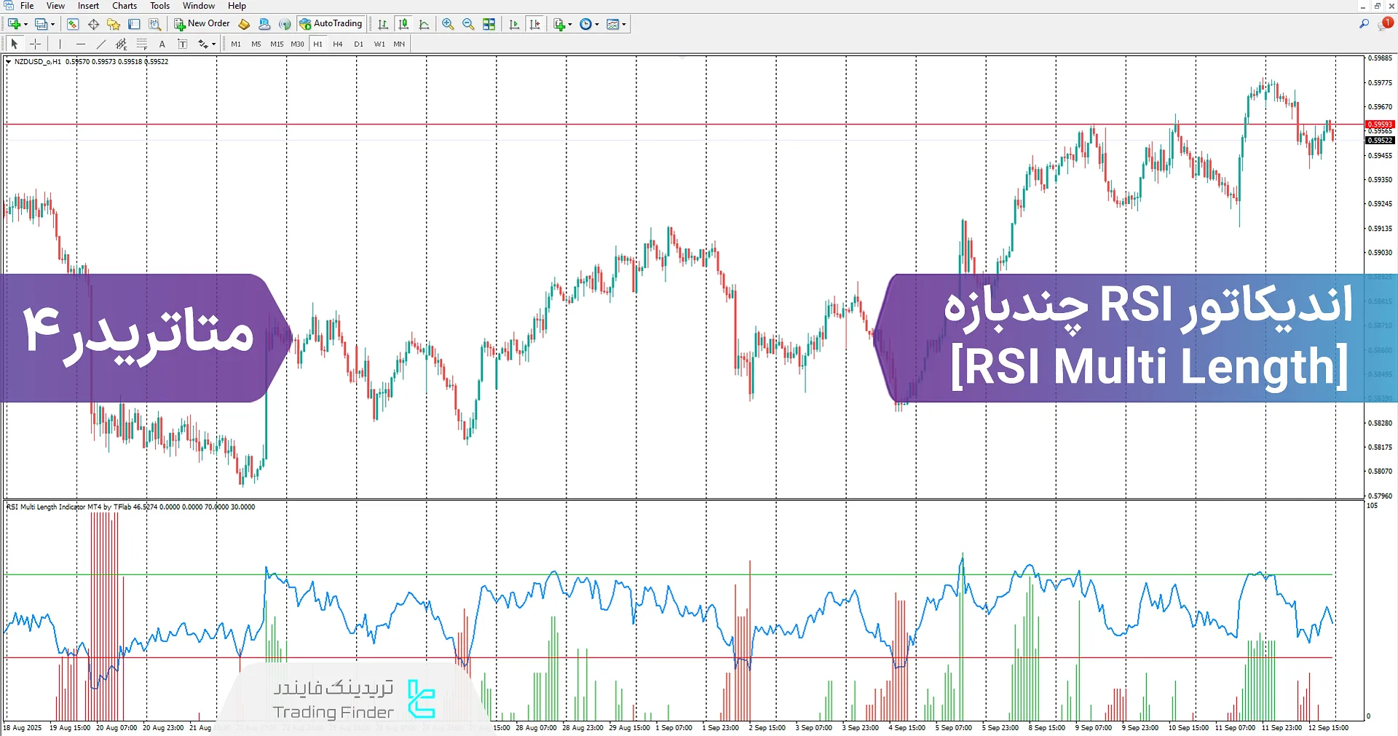Screen dimensions: 1398x736
Task: Toggle chart shift from right edge
Action: pyautogui.click(x=535, y=23)
